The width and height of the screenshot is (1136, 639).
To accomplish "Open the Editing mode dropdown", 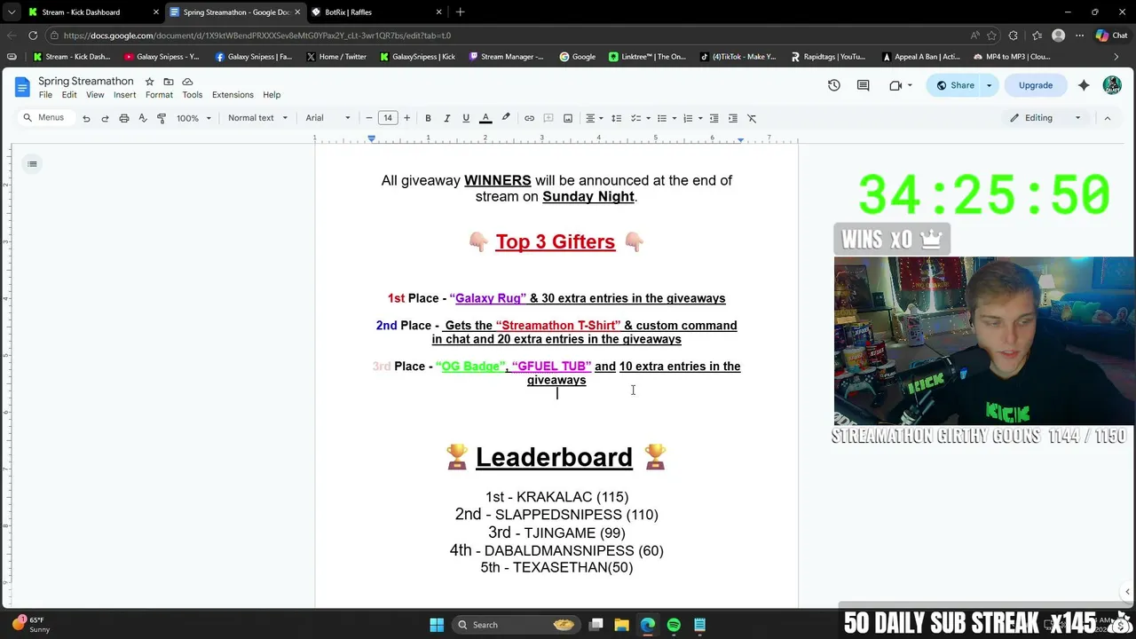I will pos(1045,118).
